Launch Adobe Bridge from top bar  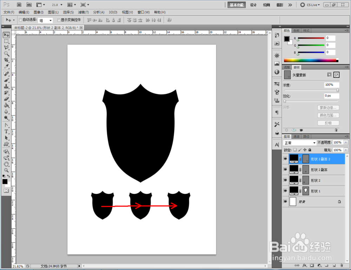point(19,5)
